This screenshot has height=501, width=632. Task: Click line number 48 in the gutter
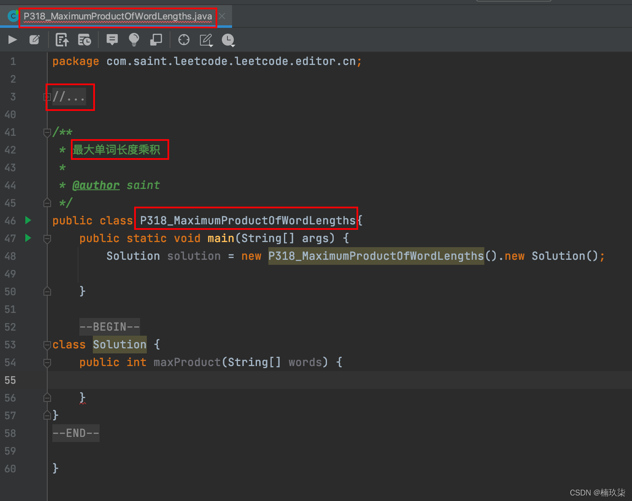(x=11, y=256)
